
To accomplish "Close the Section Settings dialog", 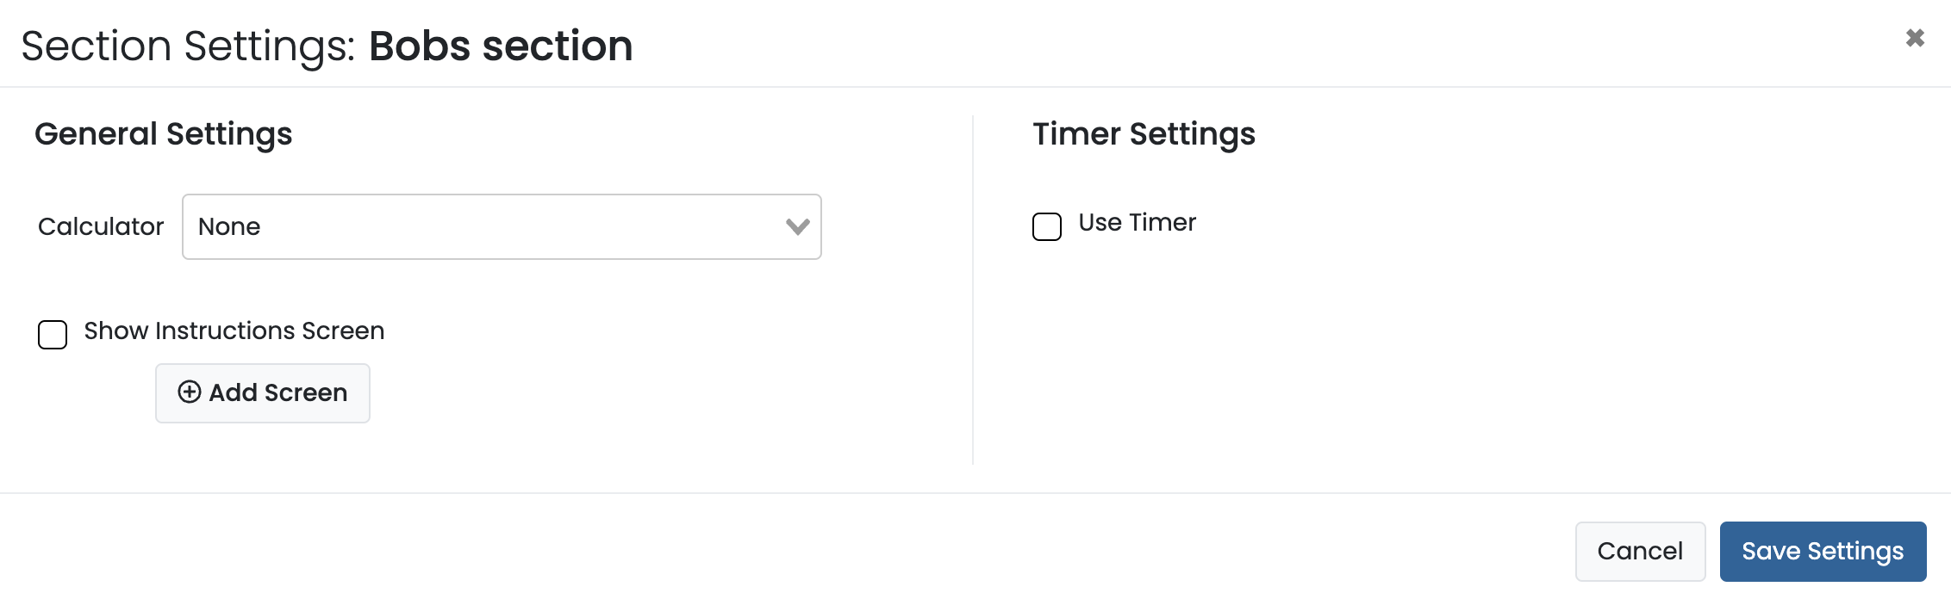I will 1915,38.
